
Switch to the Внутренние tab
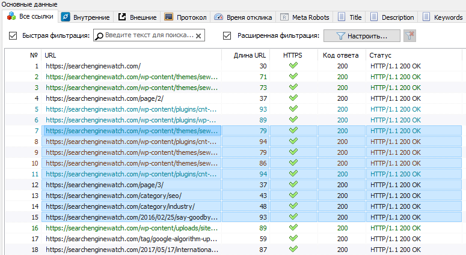coord(85,17)
